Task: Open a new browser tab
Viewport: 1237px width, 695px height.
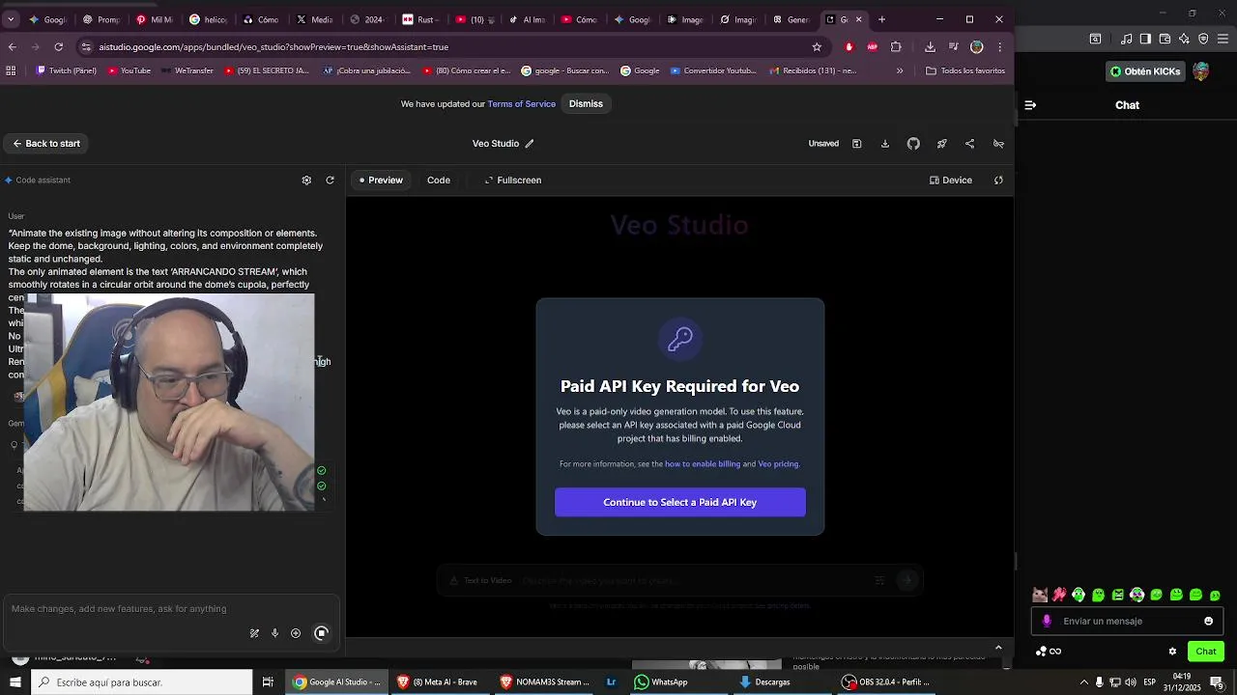Action: coord(881,19)
